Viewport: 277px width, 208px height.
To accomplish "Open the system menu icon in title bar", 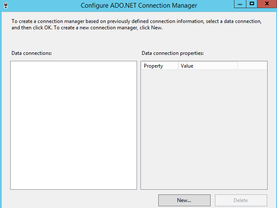I will pyautogui.click(x=5, y=5).
